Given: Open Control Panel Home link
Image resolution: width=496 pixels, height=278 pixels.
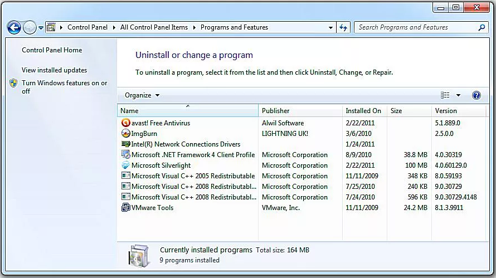Looking at the screenshot, I should pyautogui.click(x=52, y=50).
